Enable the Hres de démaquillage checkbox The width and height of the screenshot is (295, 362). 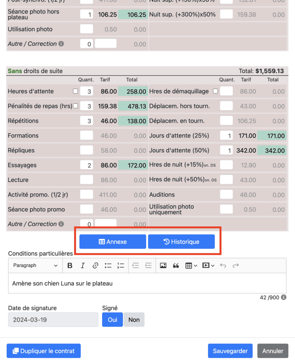click(216, 91)
